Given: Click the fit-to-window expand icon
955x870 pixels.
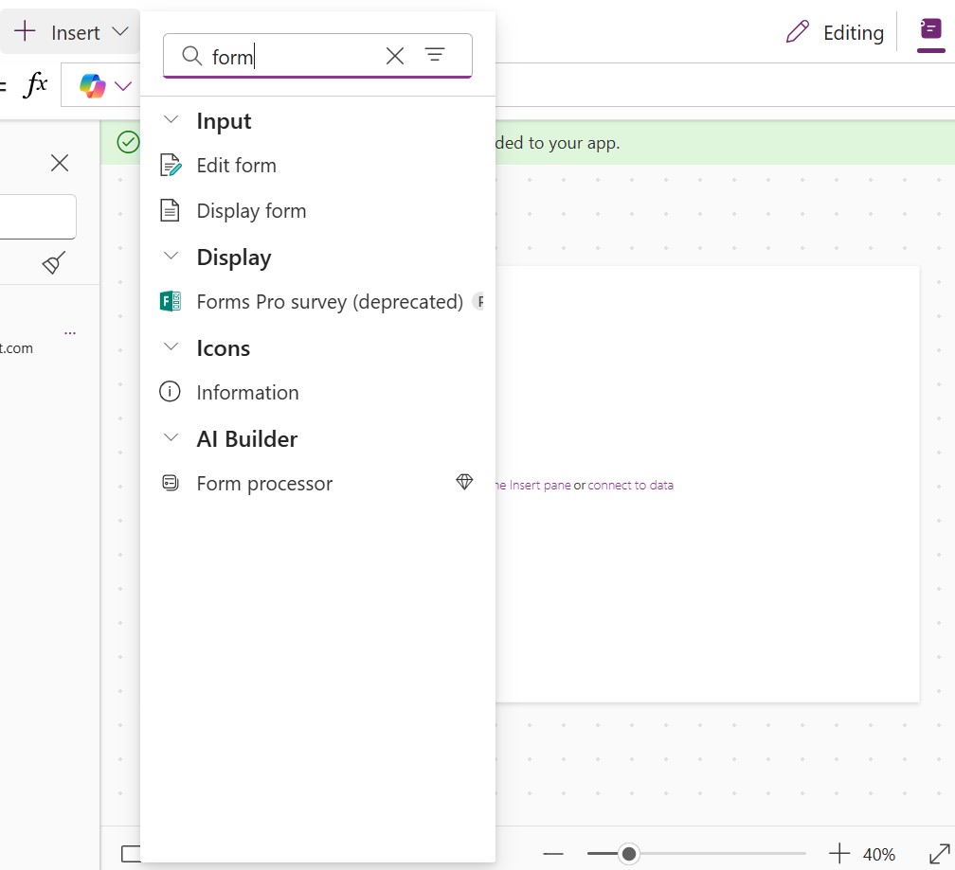Looking at the screenshot, I should [939, 854].
